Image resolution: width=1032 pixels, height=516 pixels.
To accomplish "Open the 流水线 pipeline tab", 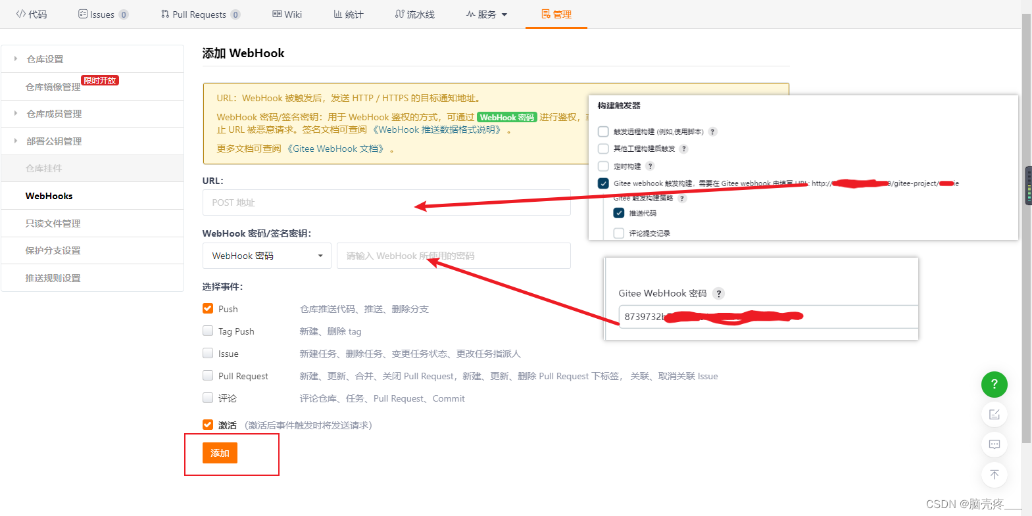I will point(415,14).
